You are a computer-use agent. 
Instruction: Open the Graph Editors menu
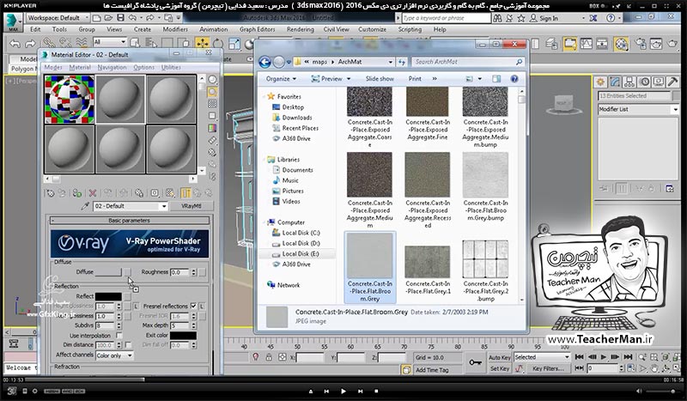(x=257, y=29)
